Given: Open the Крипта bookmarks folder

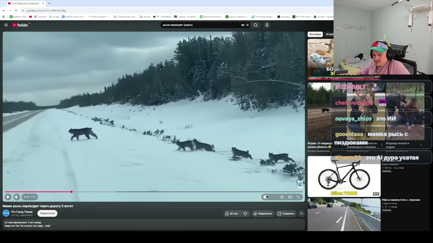Looking at the screenshot, I should point(145,17).
